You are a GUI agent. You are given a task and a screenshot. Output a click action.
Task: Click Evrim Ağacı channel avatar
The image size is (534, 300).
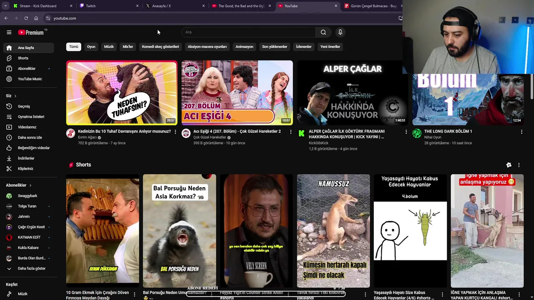[x=71, y=133]
